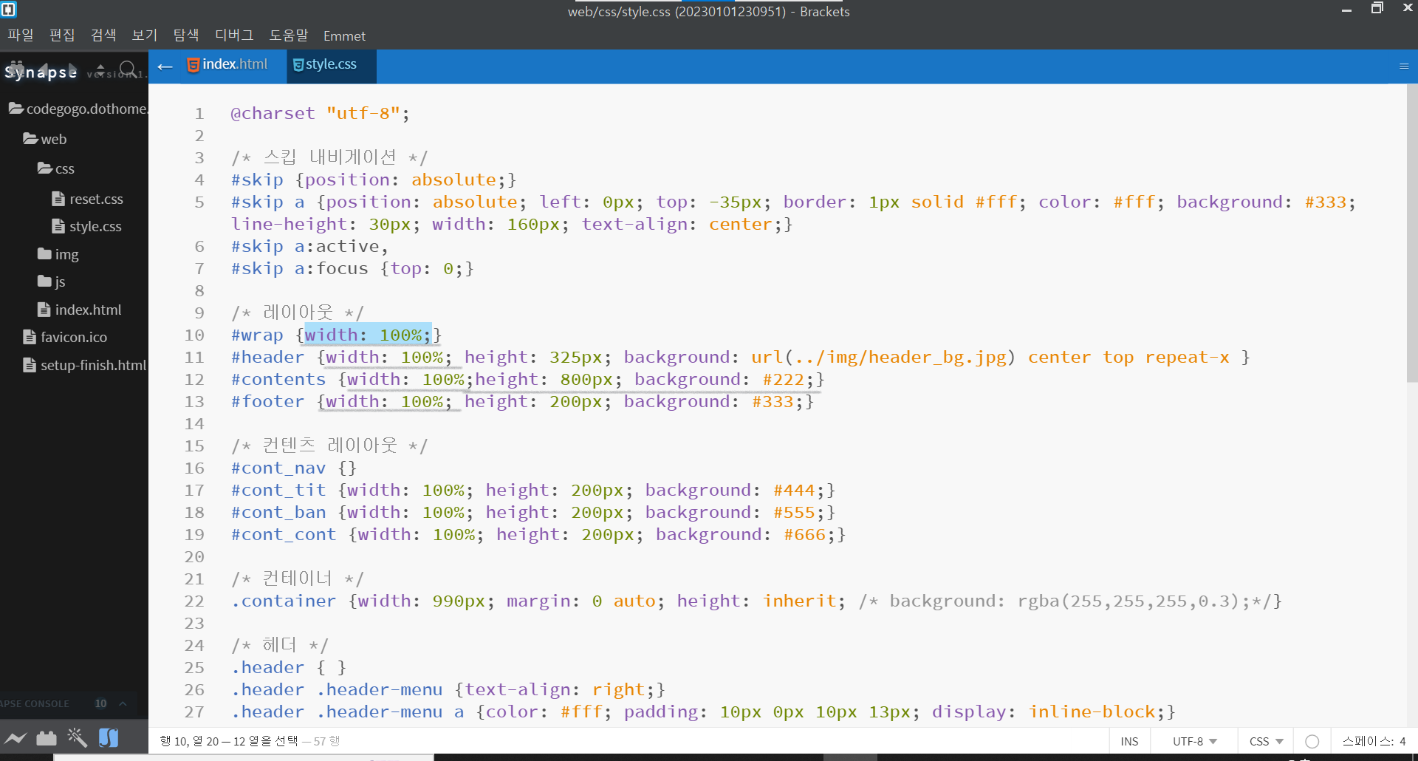Image resolution: width=1418 pixels, height=761 pixels.
Task: Open the Extension Manager brick icon
Action: pos(47,737)
